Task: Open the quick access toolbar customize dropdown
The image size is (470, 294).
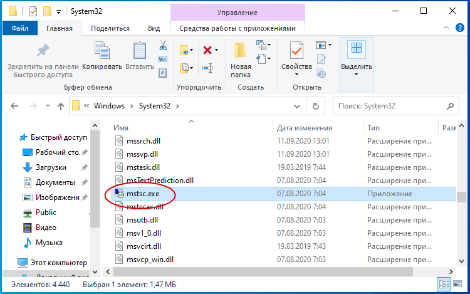Action: 59,12
